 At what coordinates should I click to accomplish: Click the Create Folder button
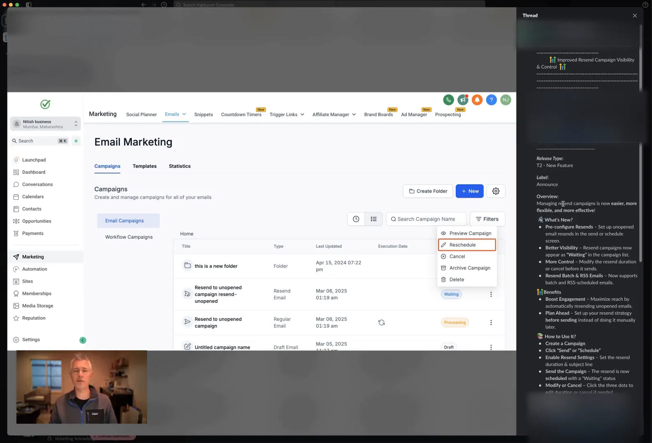click(x=428, y=191)
